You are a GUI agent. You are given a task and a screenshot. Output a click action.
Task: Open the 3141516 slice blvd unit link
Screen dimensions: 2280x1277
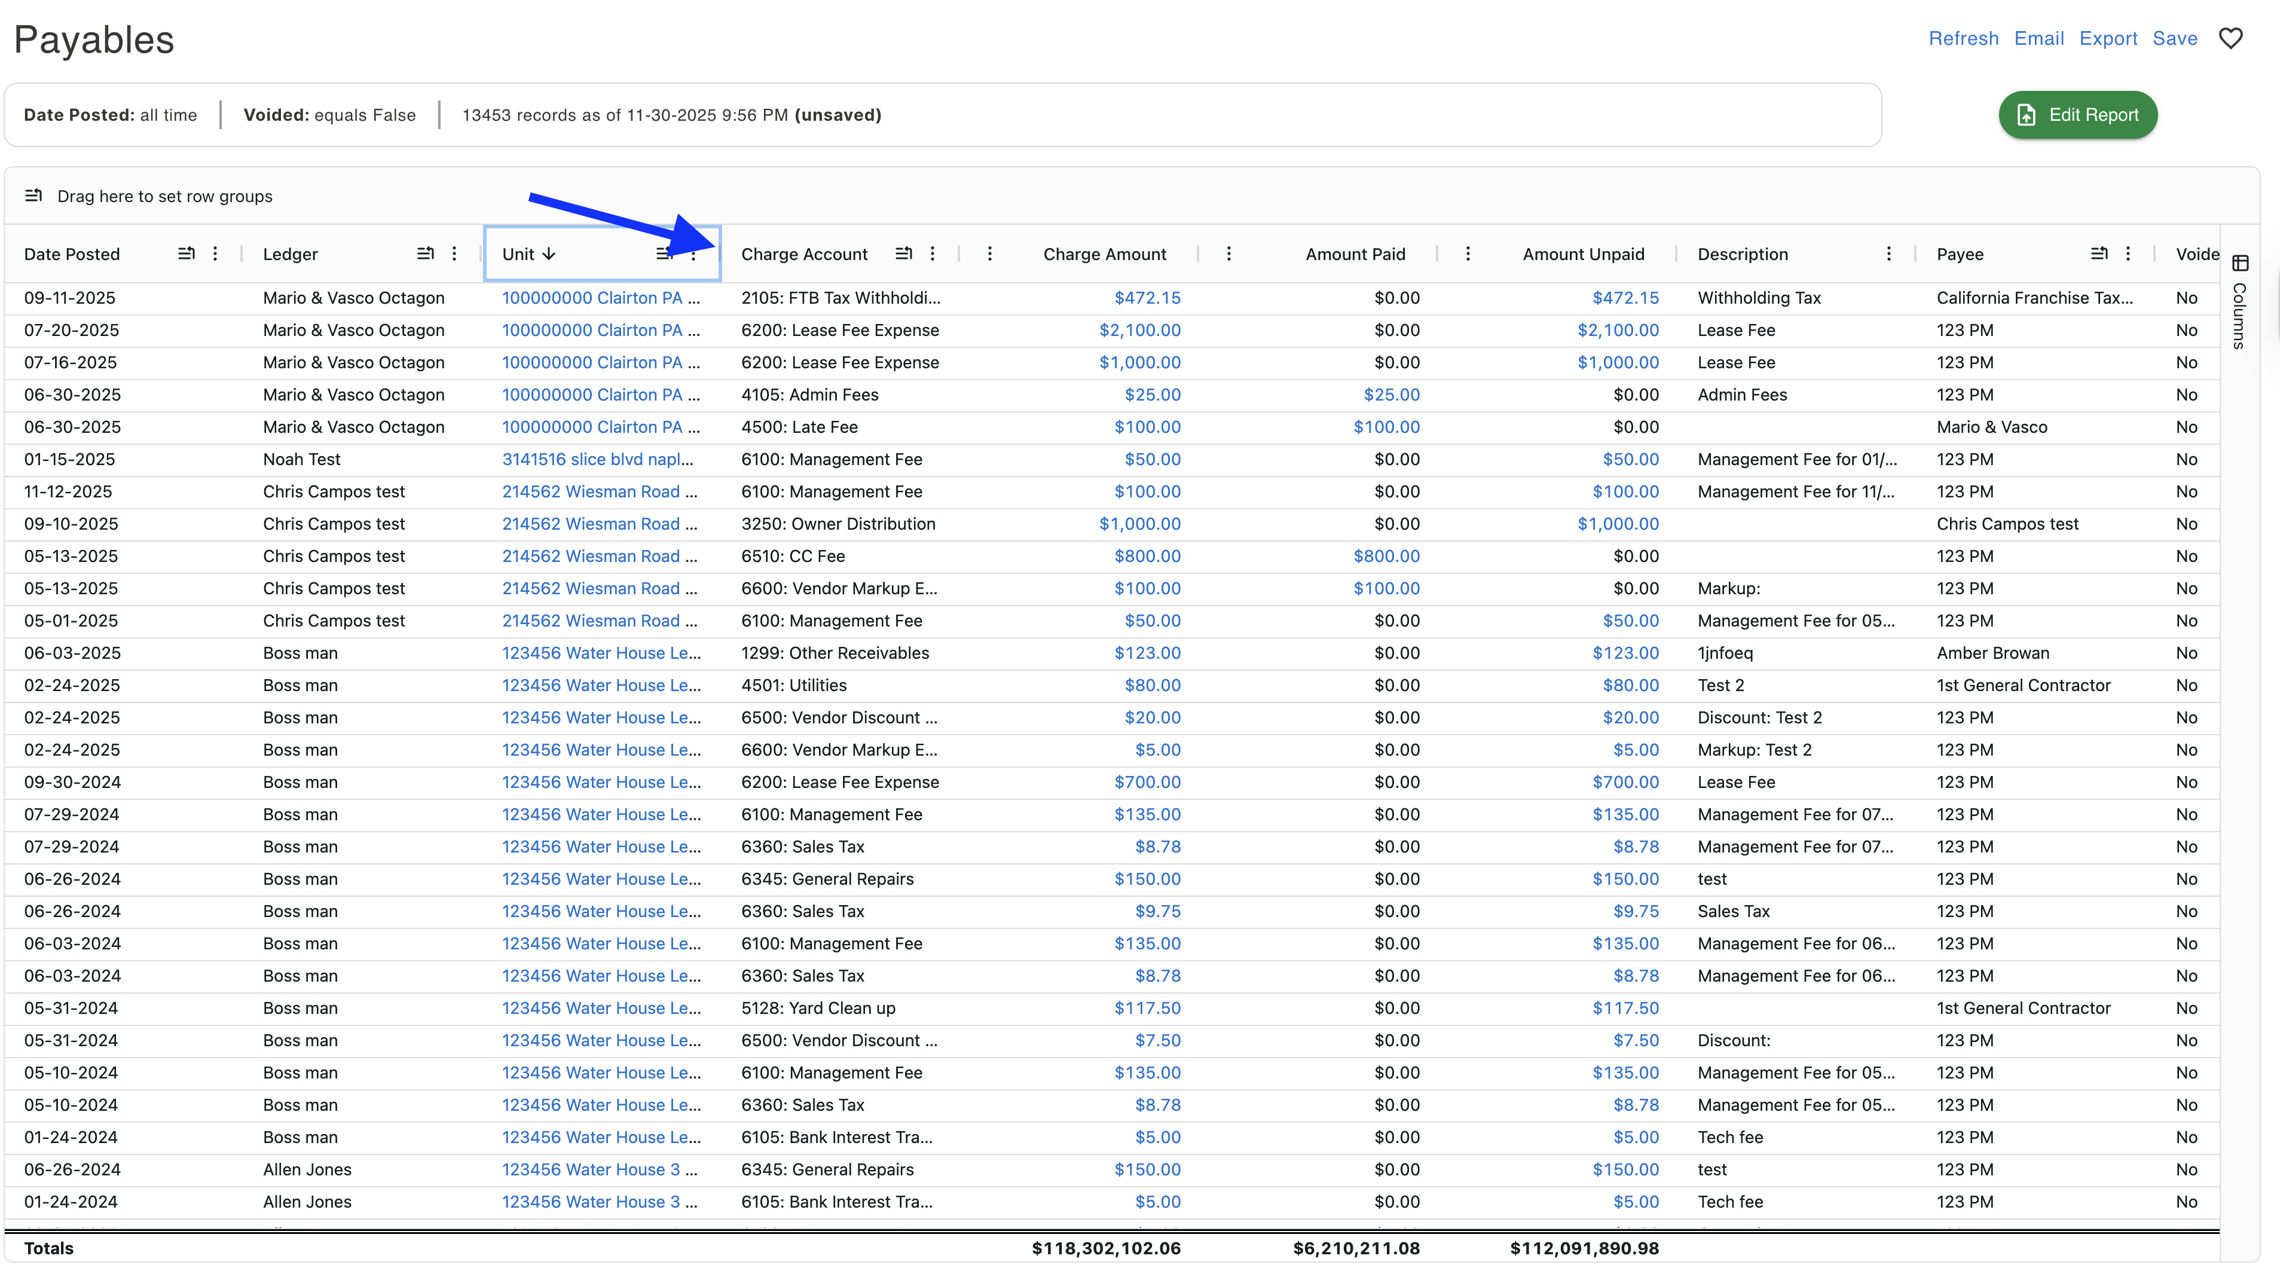pyautogui.click(x=597, y=459)
